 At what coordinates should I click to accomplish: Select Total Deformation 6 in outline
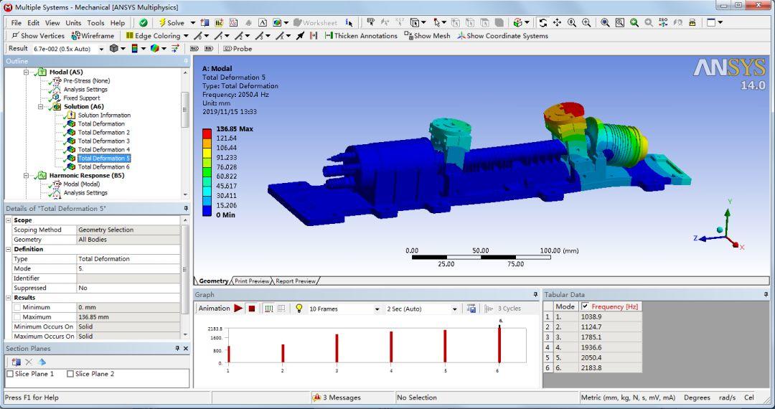click(x=104, y=167)
